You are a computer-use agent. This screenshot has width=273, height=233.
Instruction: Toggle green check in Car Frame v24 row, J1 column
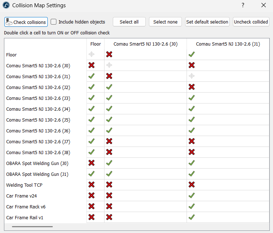(192, 195)
